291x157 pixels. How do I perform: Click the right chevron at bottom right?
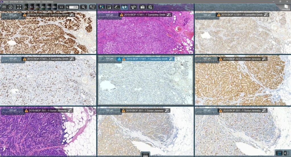tap(288, 153)
